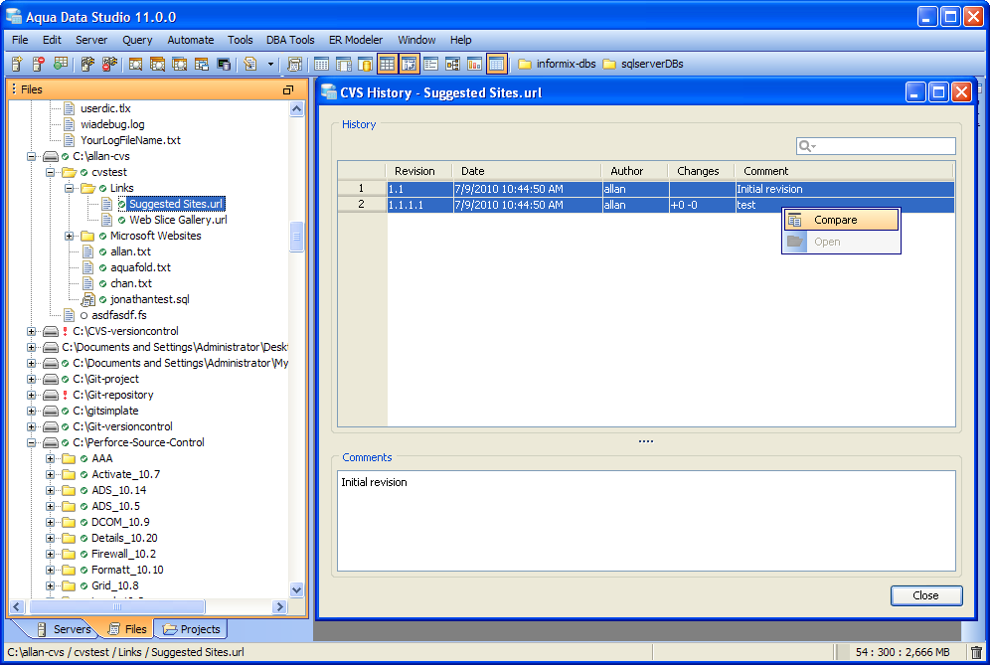Image resolution: width=990 pixels, height=665 pixels.
Task: Select the Files tab at bottom
Action: [x=127, y=629]
